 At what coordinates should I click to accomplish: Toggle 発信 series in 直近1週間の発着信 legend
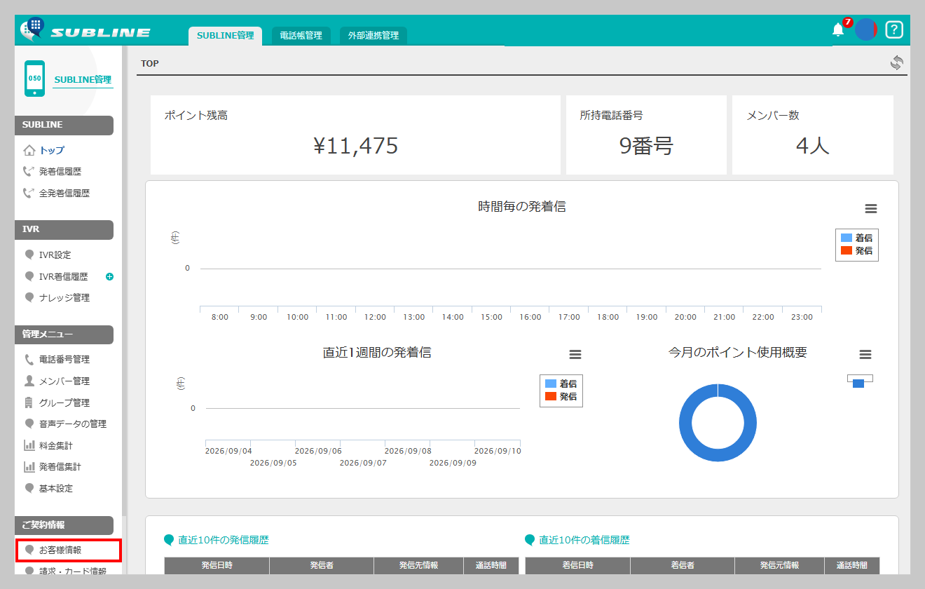tap(561, 396)
